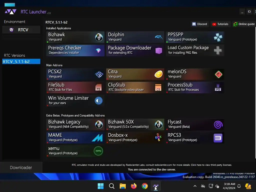Click the Bizhawk Legacy eagle icon
This screenshot has width=256, height=192.
tap(99, 124)
